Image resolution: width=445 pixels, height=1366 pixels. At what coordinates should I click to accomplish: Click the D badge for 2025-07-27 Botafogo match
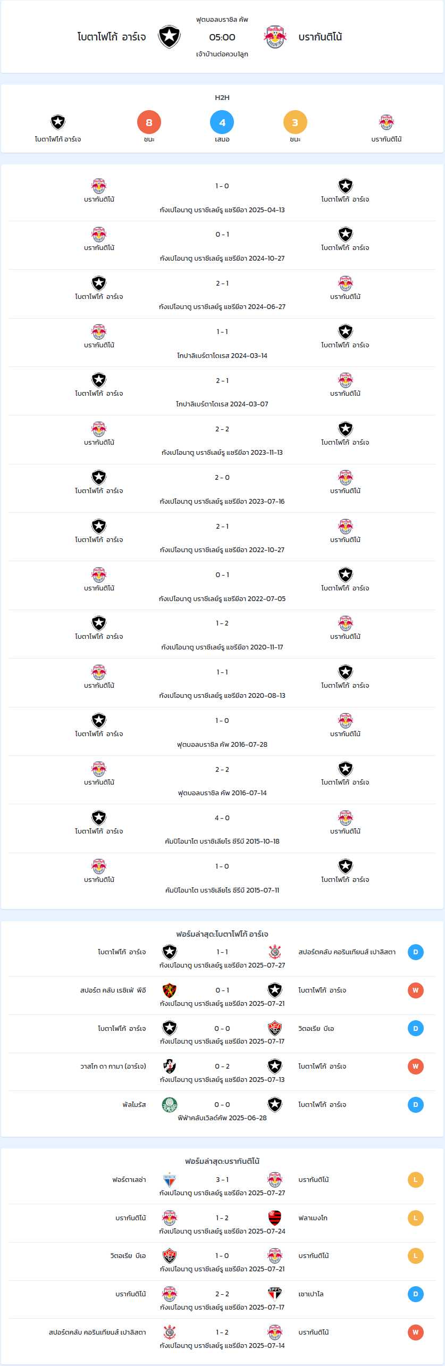tap(416, 952)
